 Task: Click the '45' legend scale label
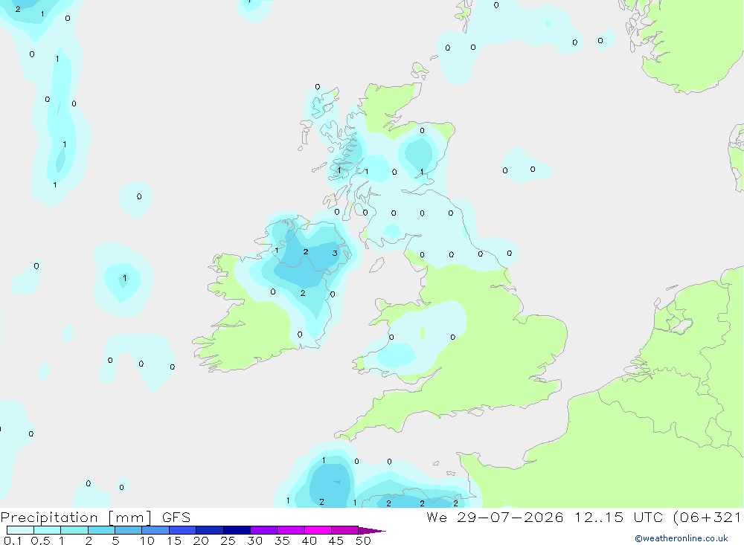tap(336, 541)
